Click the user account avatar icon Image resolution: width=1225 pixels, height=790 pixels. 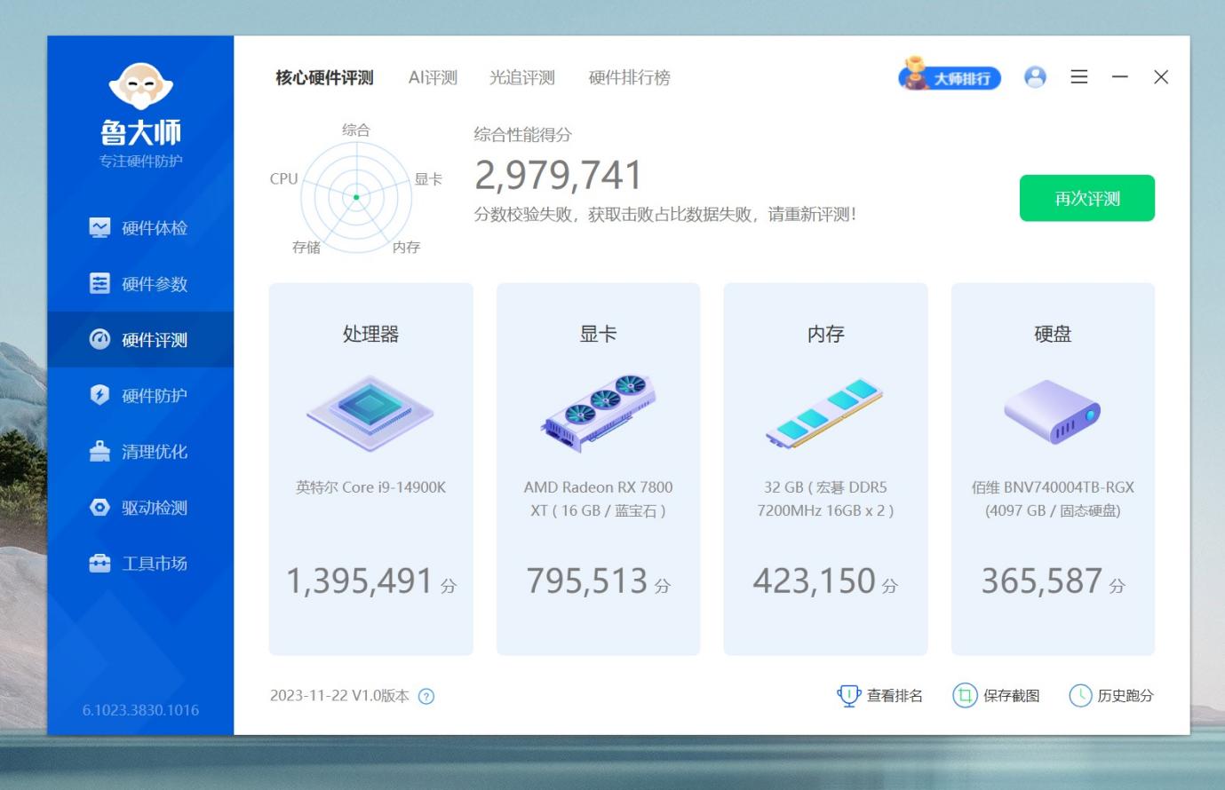tap(1035, 77)
